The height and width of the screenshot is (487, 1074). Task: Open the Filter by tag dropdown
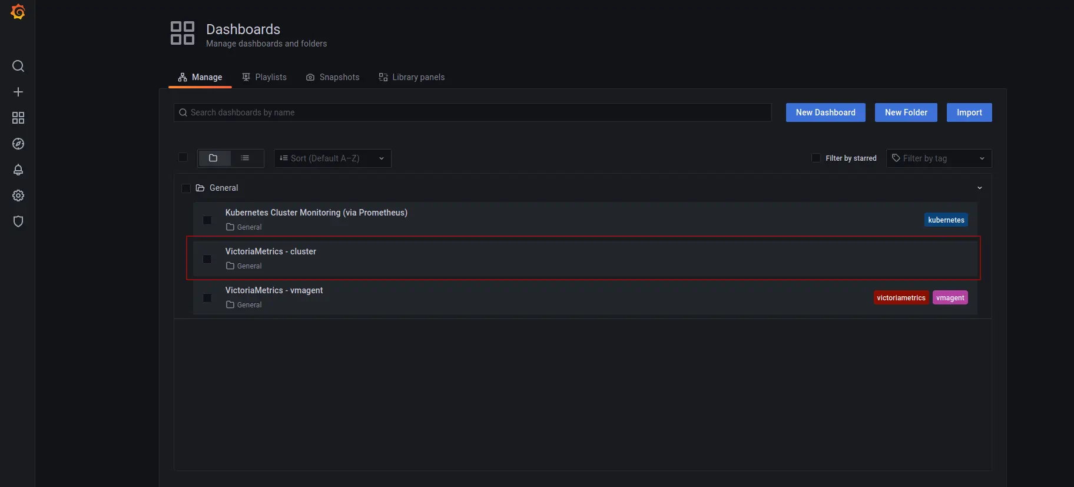[x=939, y=158]
